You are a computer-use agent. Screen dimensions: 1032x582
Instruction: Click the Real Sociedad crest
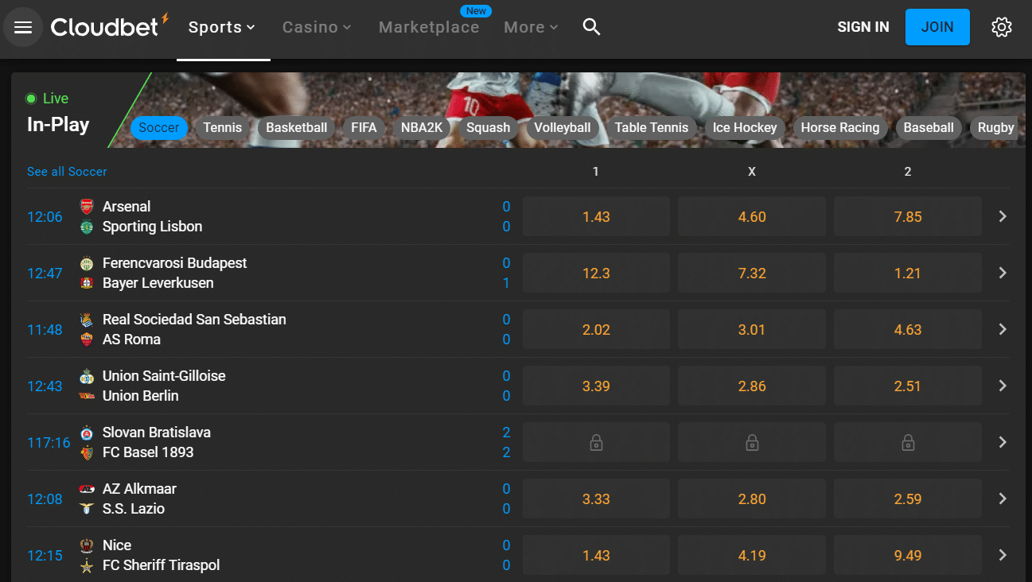point(87,320)
